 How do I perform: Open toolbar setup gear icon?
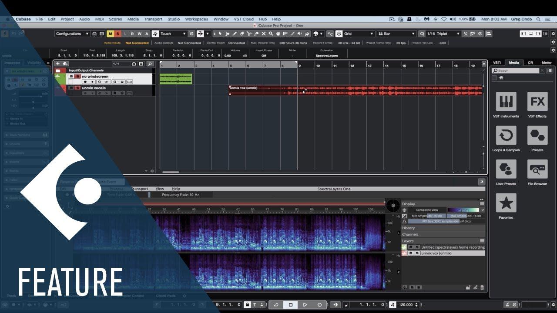tap(553, 33)
